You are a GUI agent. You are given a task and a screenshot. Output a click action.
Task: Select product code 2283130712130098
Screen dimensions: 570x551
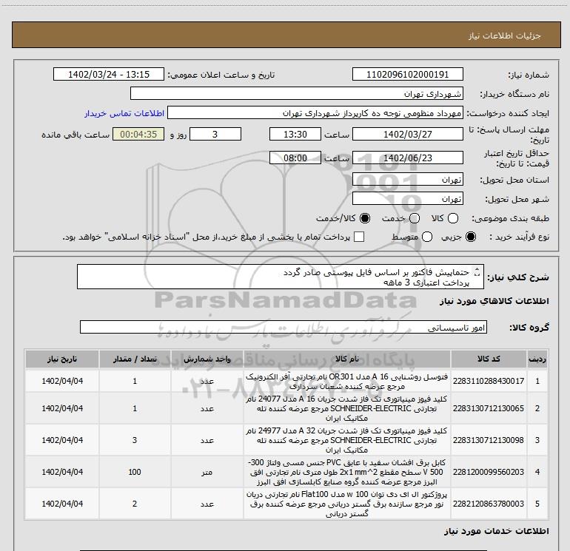[x=489, y=440]
